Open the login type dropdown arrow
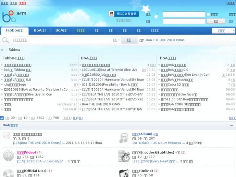The height and width of the screenshot is (177, 236). 157,14
